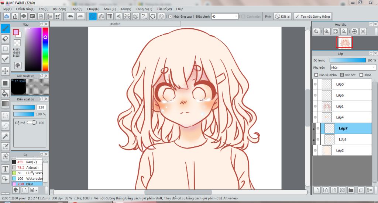This screenshot has height=203, width=378.
Task: Select the Magic Wand tool
Action: (5, 136)
